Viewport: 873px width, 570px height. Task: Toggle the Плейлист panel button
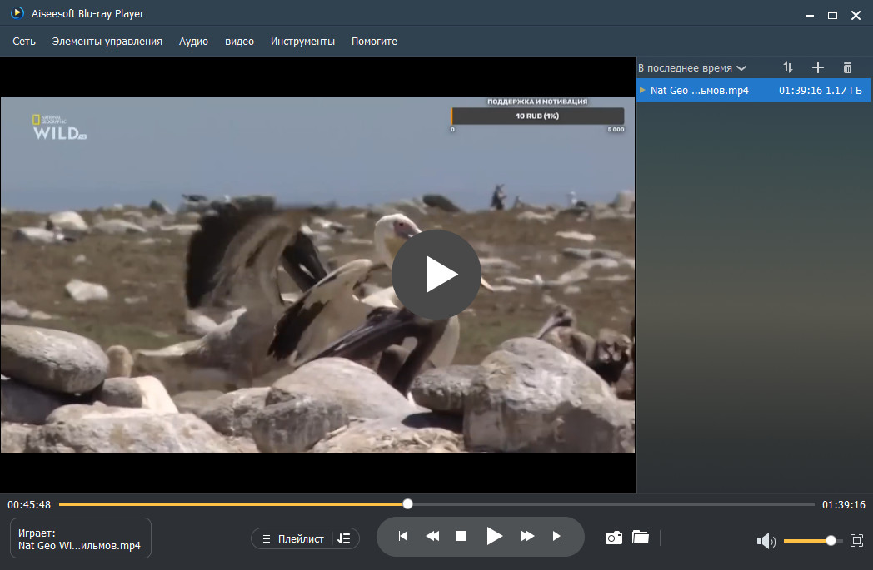click(293, 539)
